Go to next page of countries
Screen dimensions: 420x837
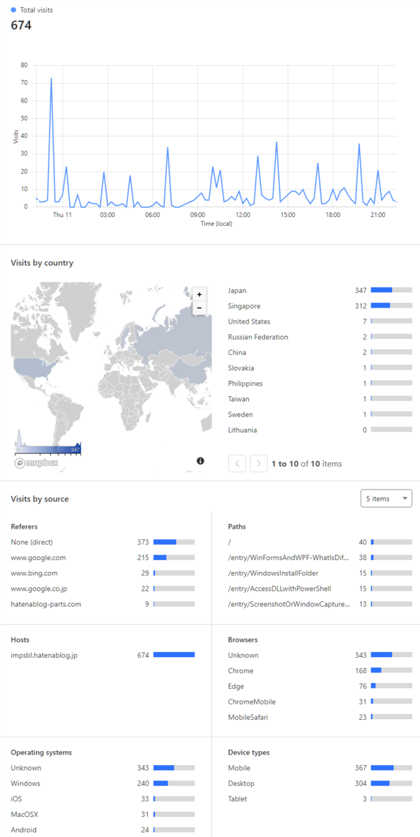[x=259, y=463]
